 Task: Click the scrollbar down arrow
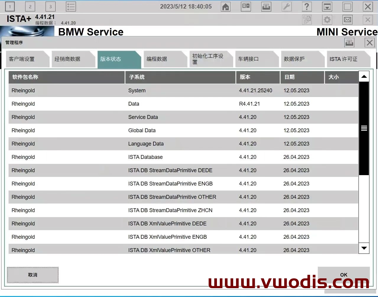point(364,248)
